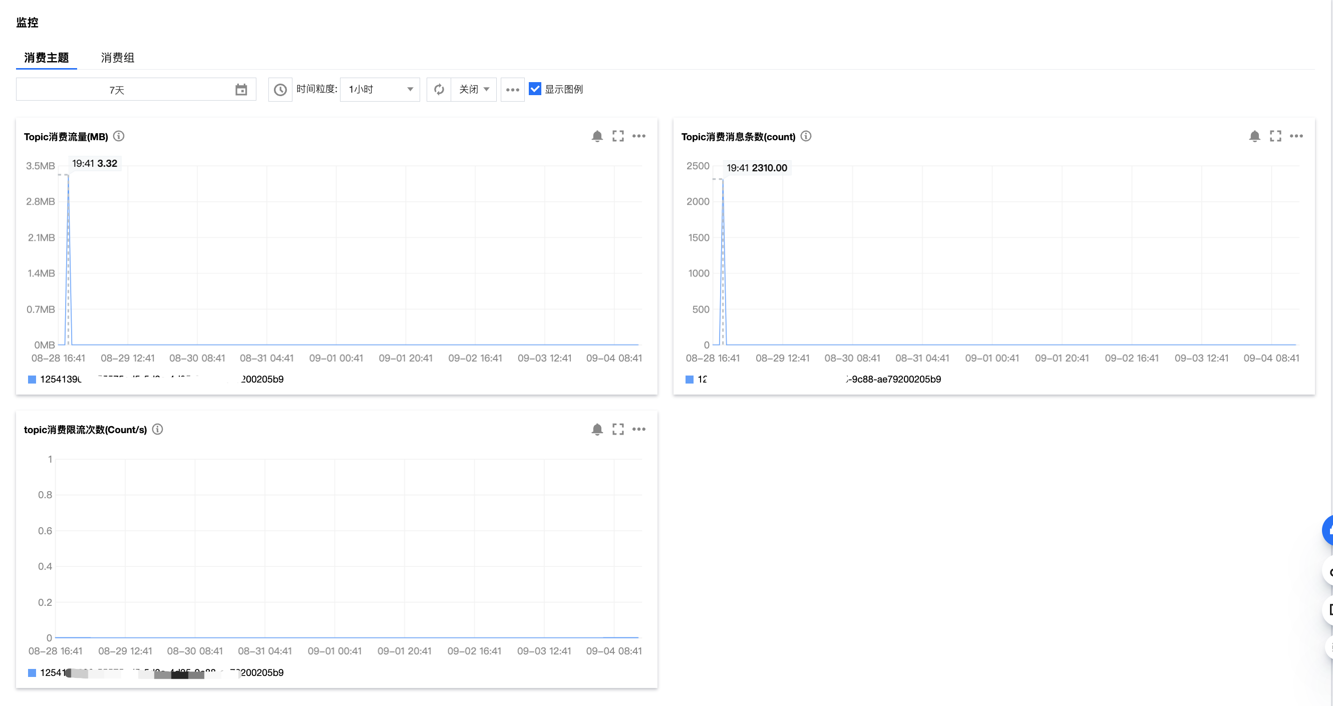The height and width of the screenshot is (706, 1333).
Task: Switch to the 消费组 tab
Action: 118,58
